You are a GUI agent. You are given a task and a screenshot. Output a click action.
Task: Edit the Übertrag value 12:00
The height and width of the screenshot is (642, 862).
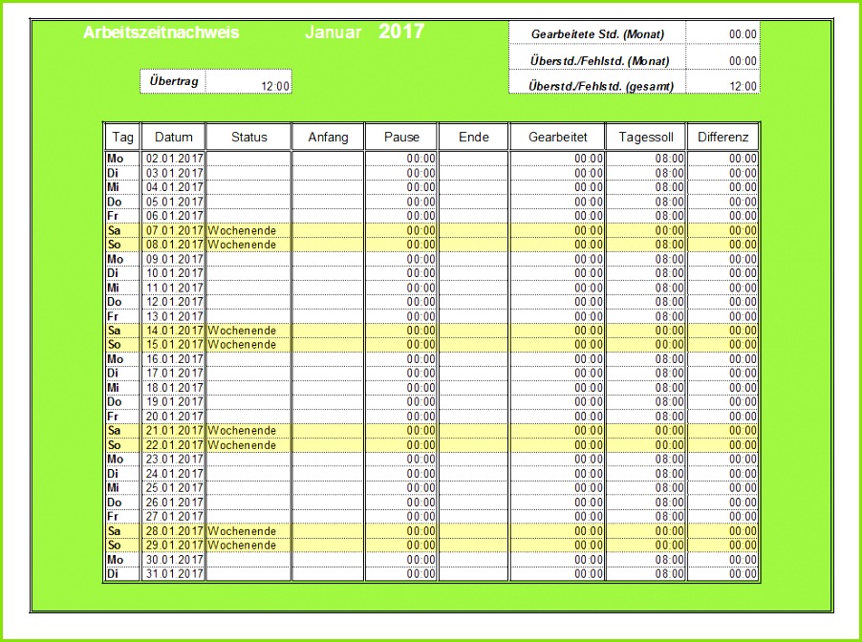249,81
